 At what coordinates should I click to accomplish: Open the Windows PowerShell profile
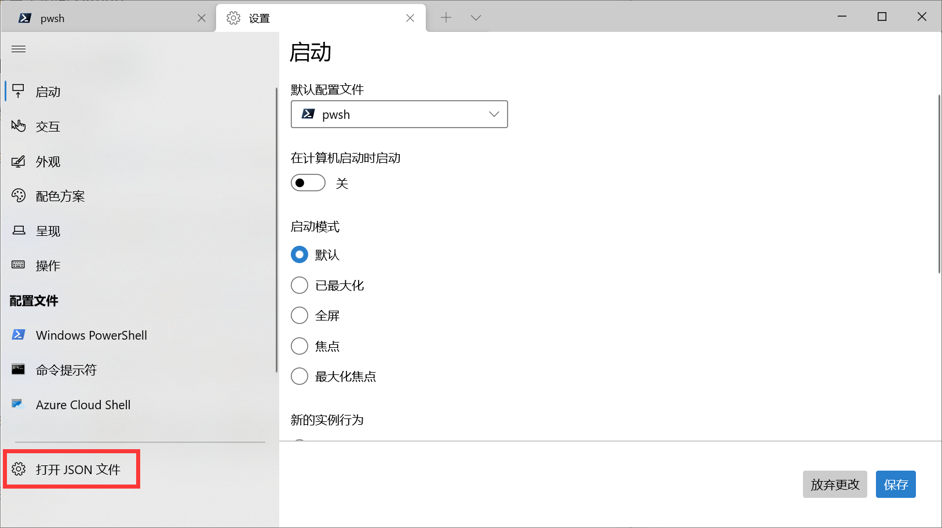[139, 335]
